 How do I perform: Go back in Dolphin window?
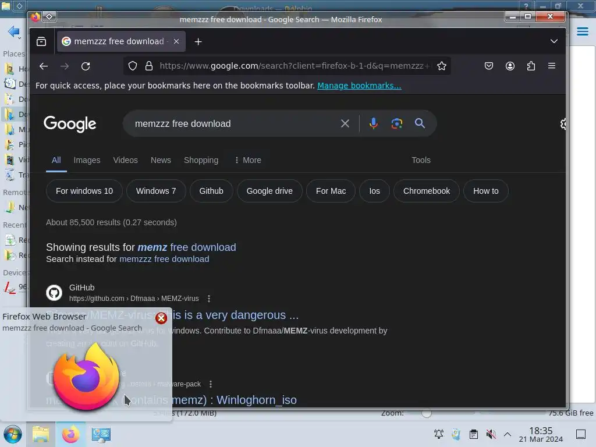click(x=14, y=31)
